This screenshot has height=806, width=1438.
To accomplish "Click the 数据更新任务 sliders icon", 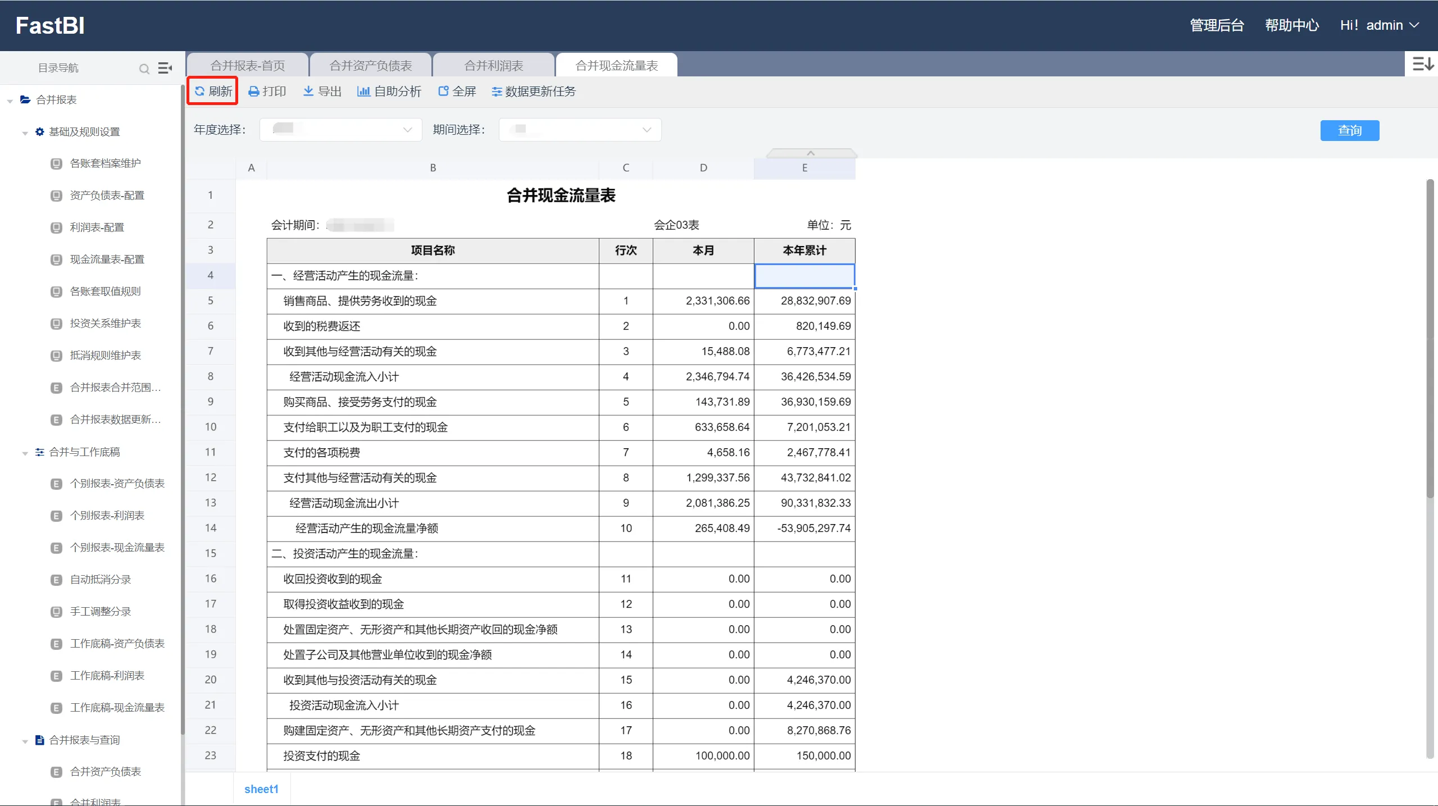I will pos(497,92).
